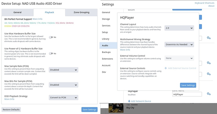
Task: Open More Info link for Bit-Perfect Format Support
Action: click(x=37, y=19)
